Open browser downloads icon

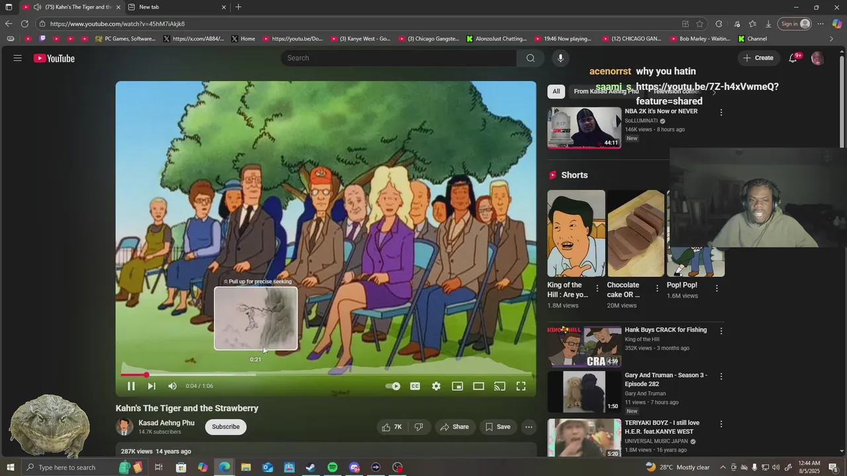click(x=768, y=24)
